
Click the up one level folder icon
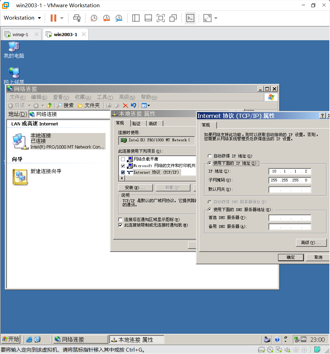click(49, 106)
